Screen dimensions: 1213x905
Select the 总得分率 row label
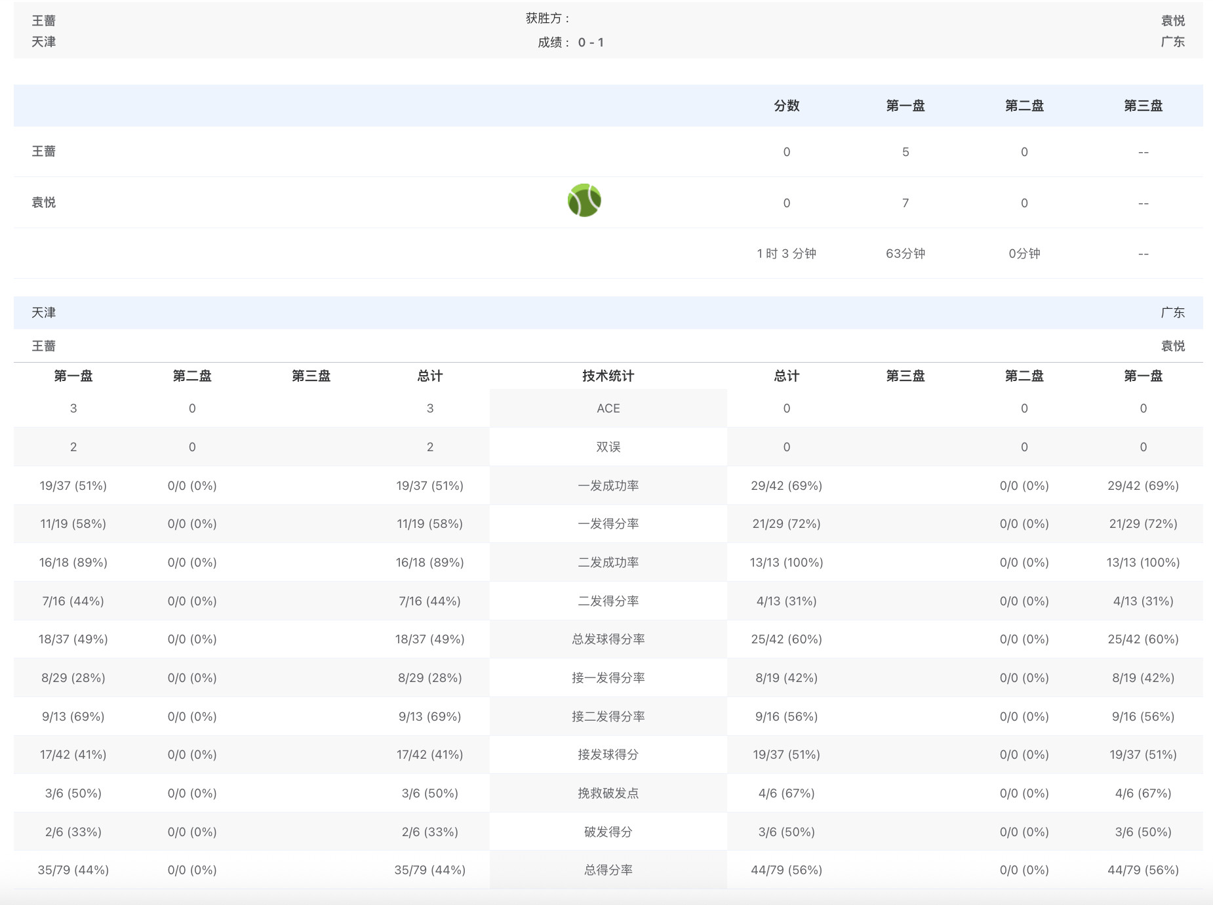point(608,870)
